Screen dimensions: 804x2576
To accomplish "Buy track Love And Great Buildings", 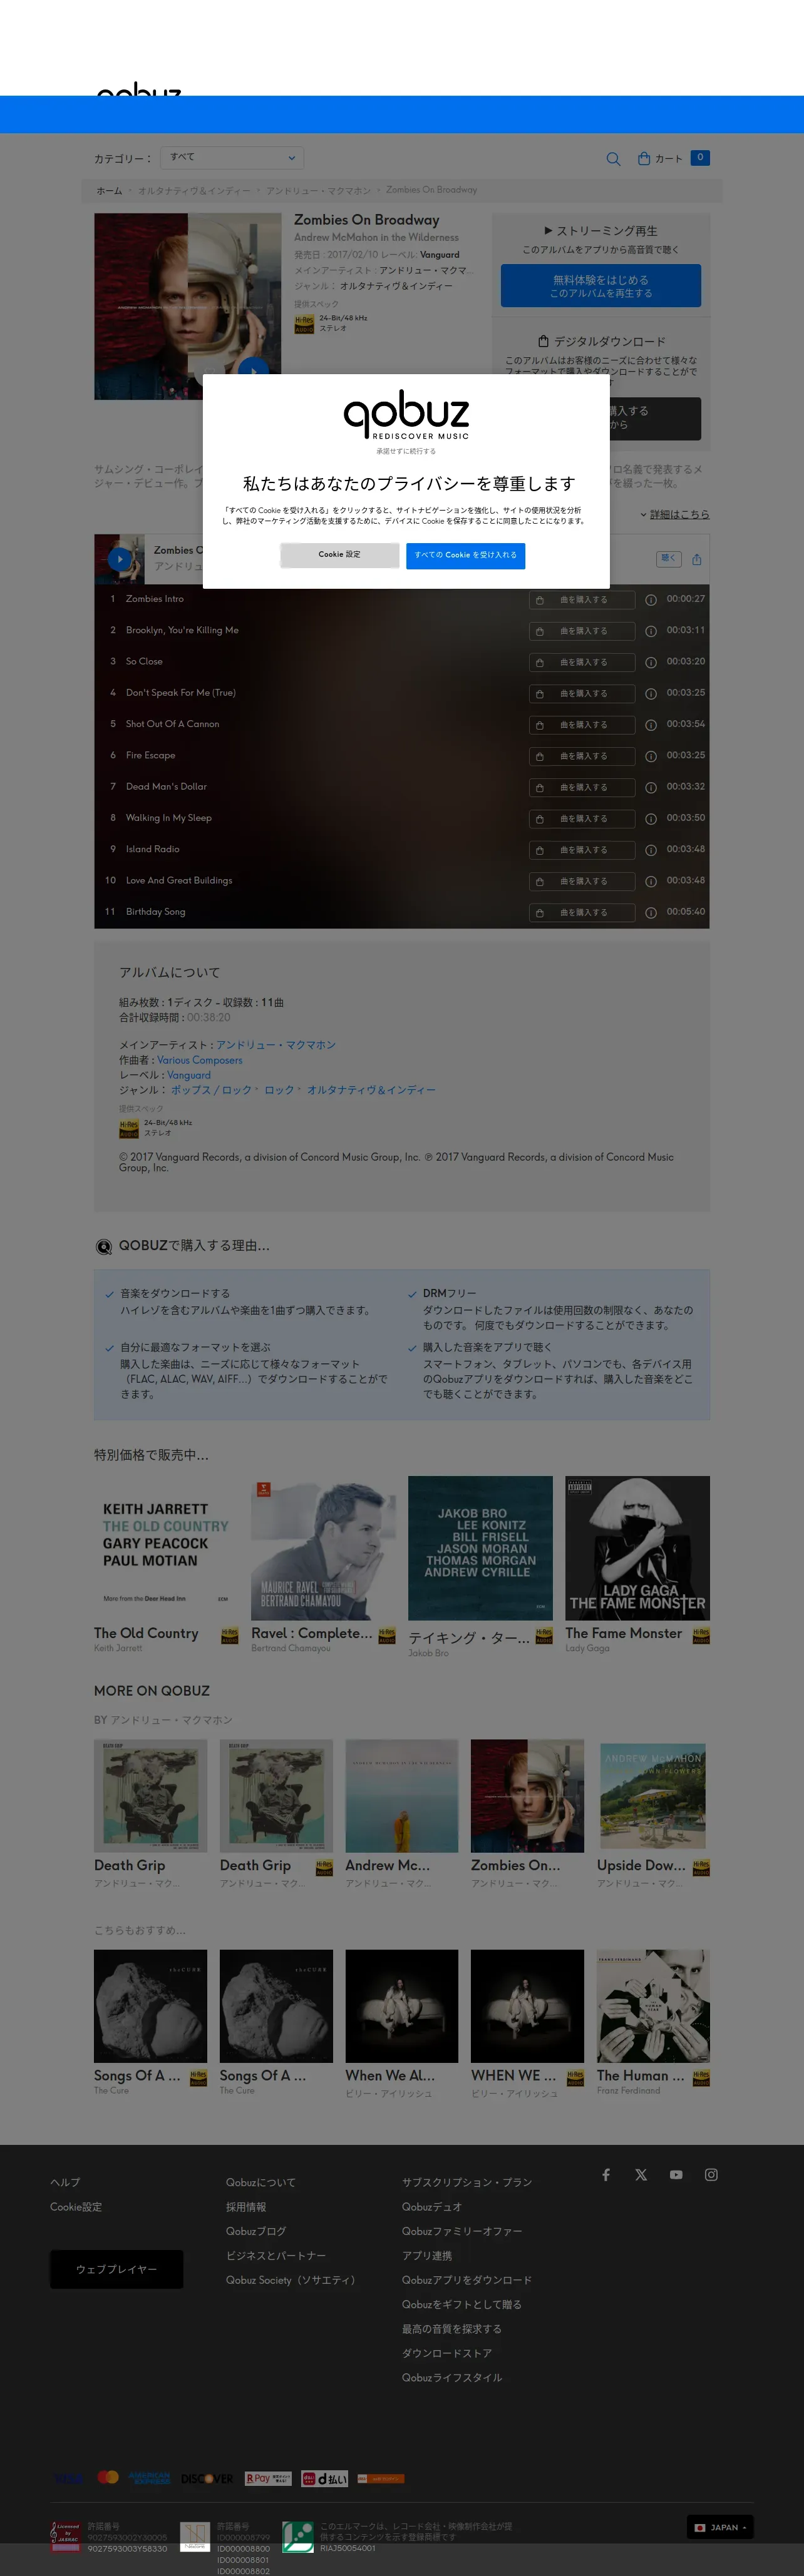I will (x=582, y=881).
